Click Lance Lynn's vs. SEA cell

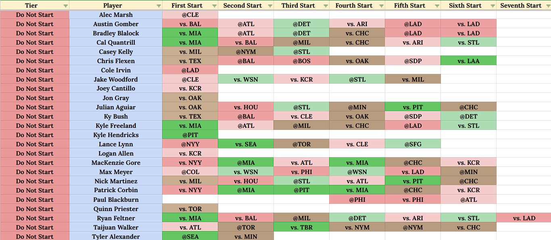(x=246, y=144)
